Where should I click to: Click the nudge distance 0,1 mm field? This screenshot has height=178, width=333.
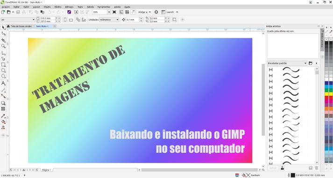click(133, 20)
